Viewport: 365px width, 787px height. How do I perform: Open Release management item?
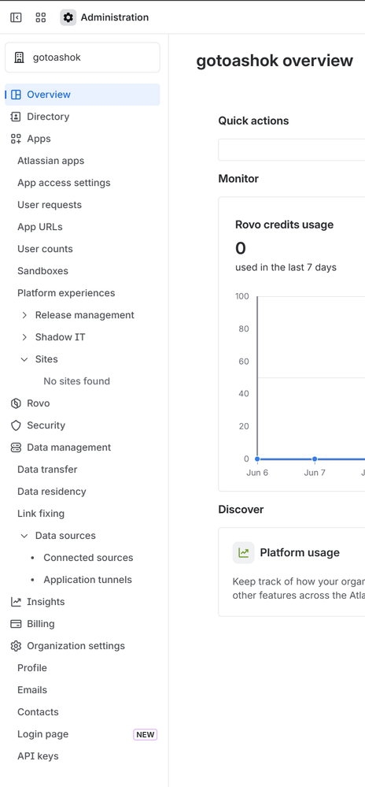pyautogui.click(x=85, y=315)
